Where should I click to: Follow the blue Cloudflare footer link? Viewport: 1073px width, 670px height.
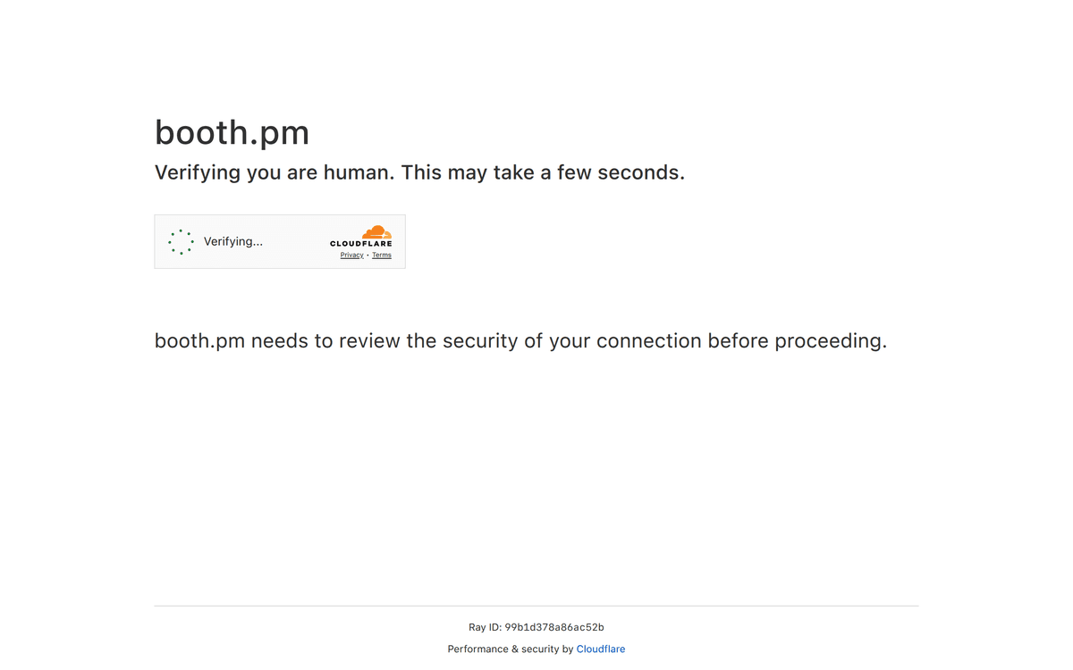click(x=601, y=649)
